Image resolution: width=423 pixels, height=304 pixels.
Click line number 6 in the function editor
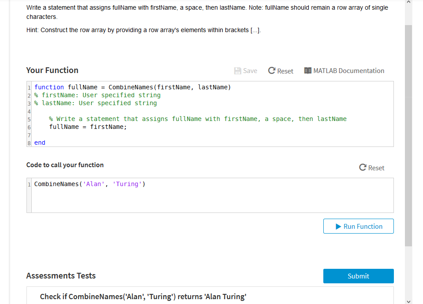point(29,127)
